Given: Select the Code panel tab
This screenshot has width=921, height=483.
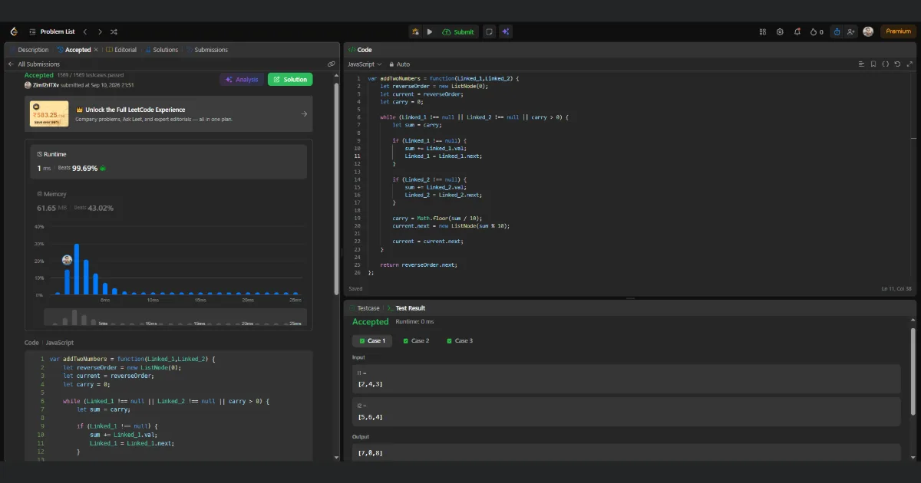Looking at the screenshot, I should [x=360, y=50].
